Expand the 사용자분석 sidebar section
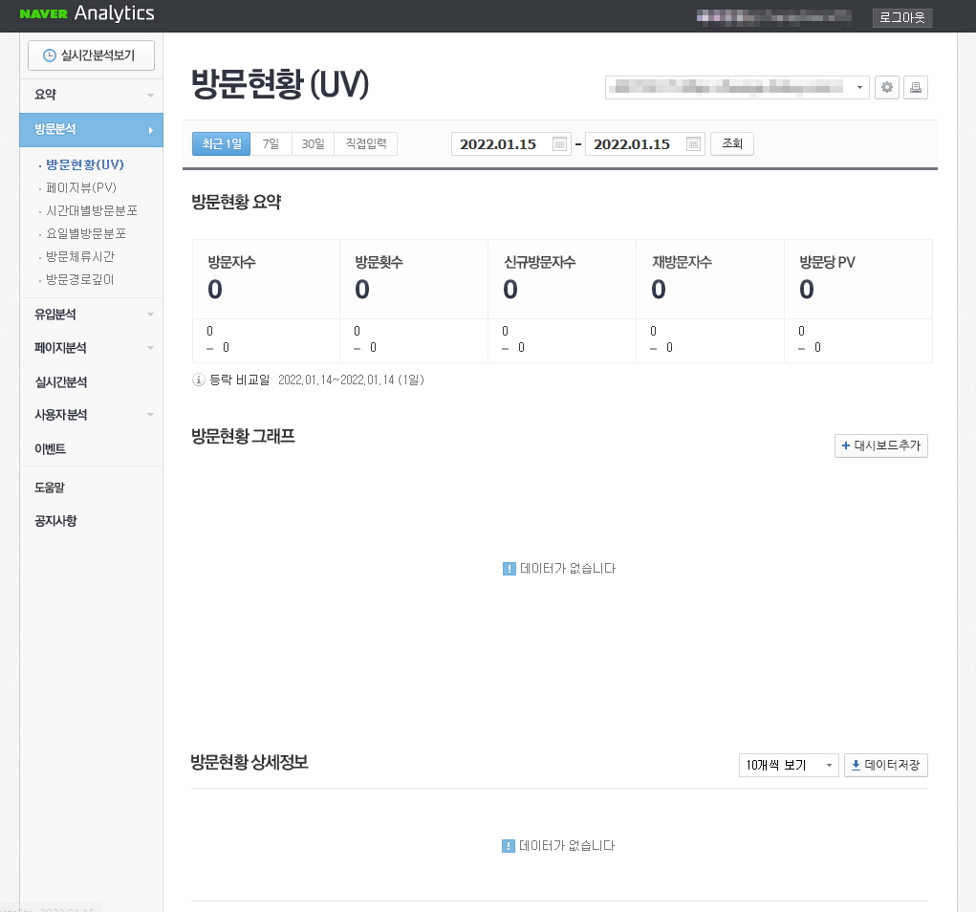Screen dimensions: 976x912 91,414
